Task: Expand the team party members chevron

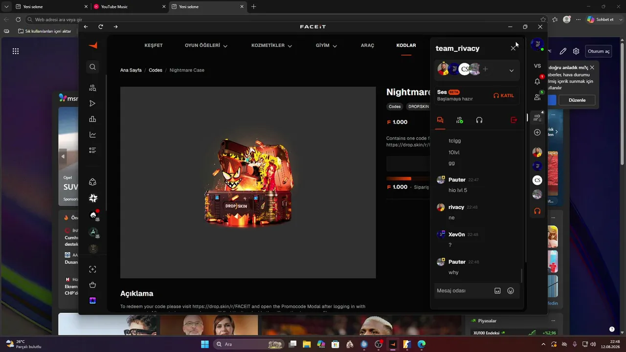Action: tap(512, 70)
